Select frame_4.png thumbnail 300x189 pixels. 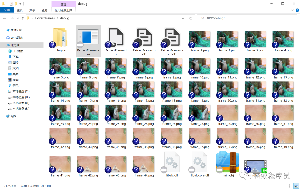pyautogui.click(x=283, y=39)
